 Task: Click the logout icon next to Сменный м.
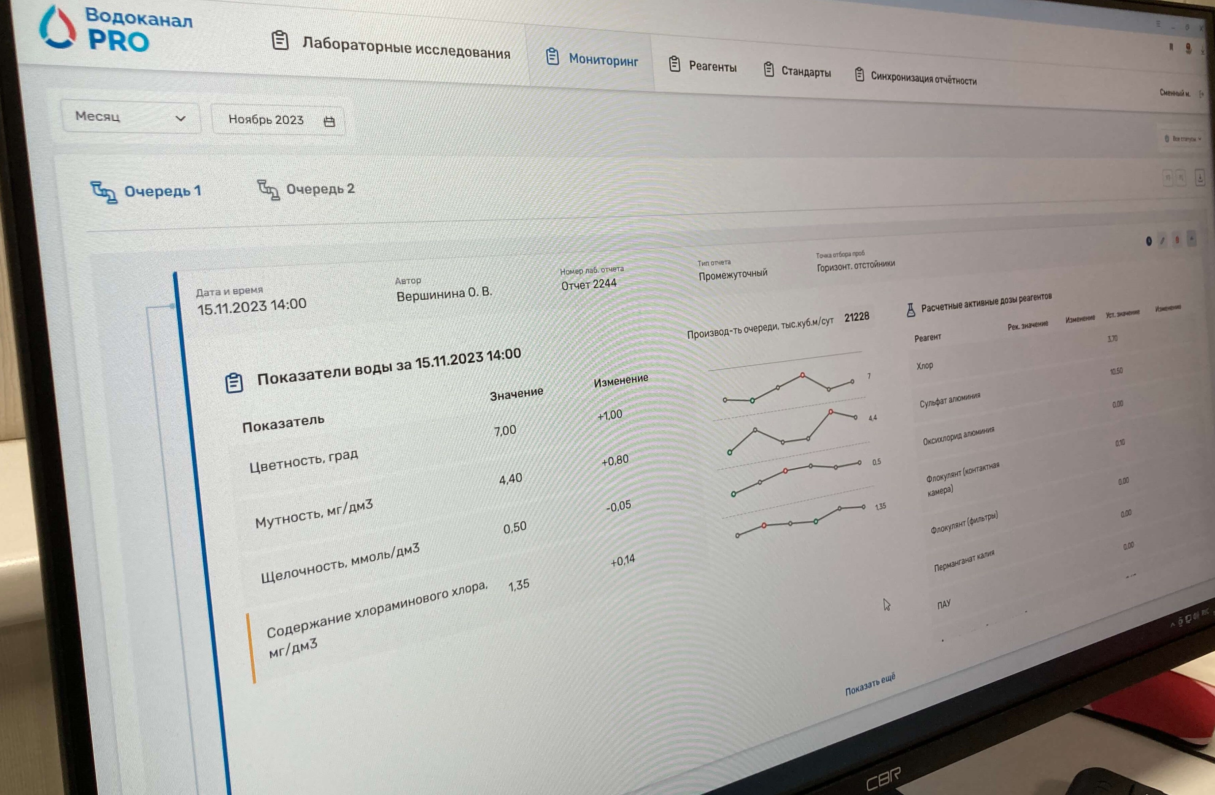tap(1201, 94)
